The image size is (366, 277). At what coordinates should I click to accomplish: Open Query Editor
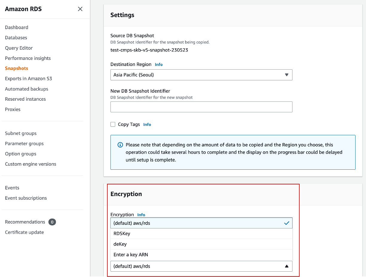click(x=19, y=48)
